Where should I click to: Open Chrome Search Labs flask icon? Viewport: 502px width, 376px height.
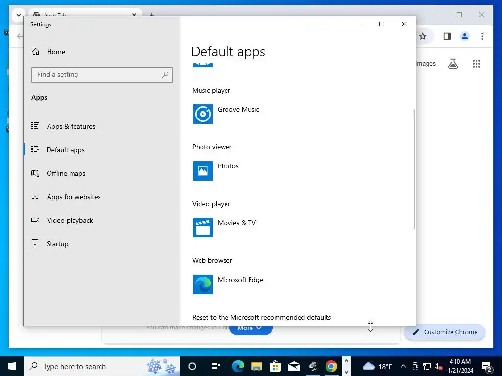(452, 64)
